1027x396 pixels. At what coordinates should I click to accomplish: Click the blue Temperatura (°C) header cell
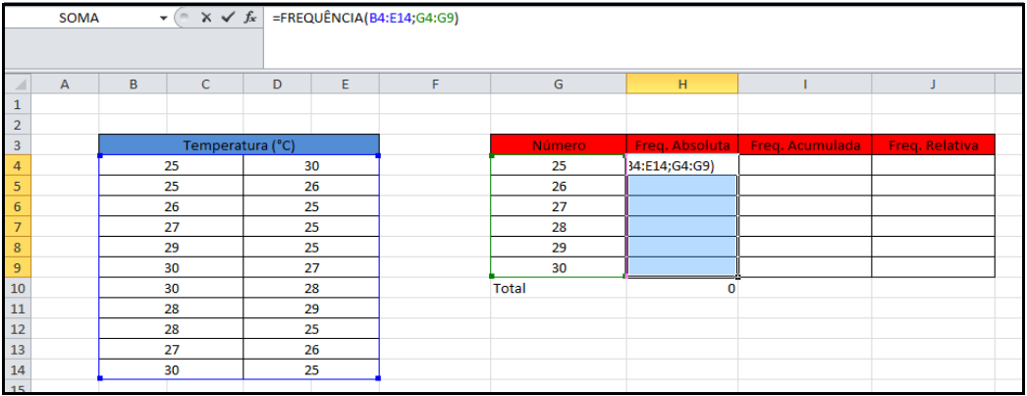point(239,145)
